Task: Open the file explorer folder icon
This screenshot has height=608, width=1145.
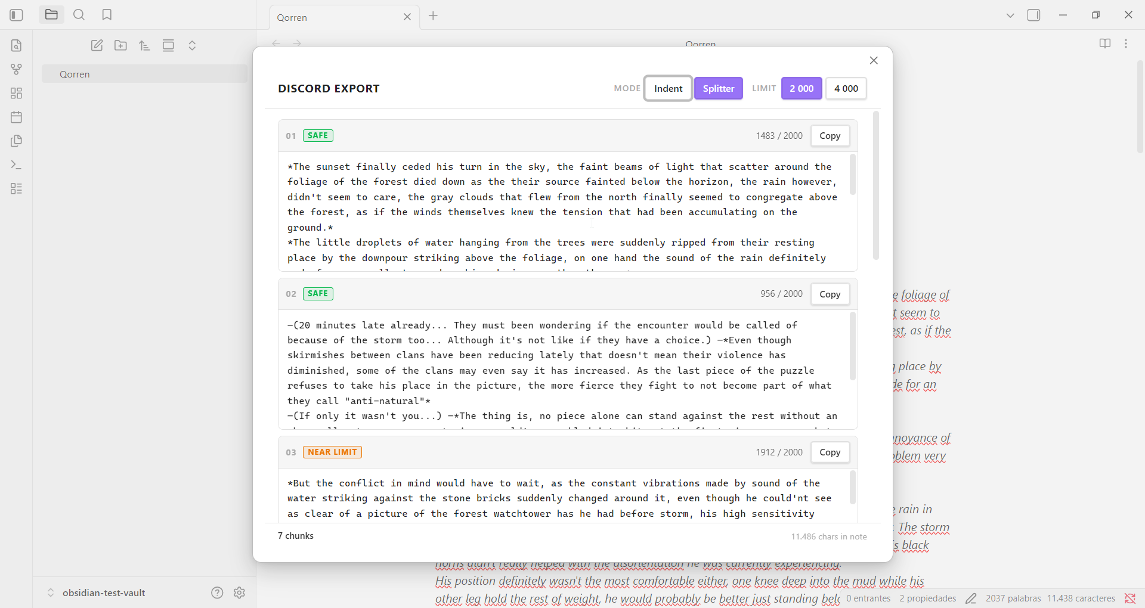Action: point(51,15)
